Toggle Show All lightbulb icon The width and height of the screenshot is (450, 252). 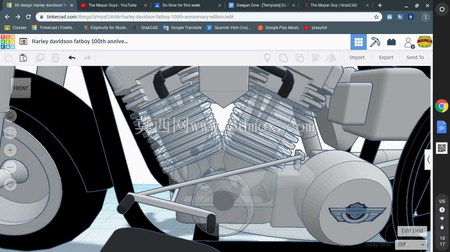point(267,58)
